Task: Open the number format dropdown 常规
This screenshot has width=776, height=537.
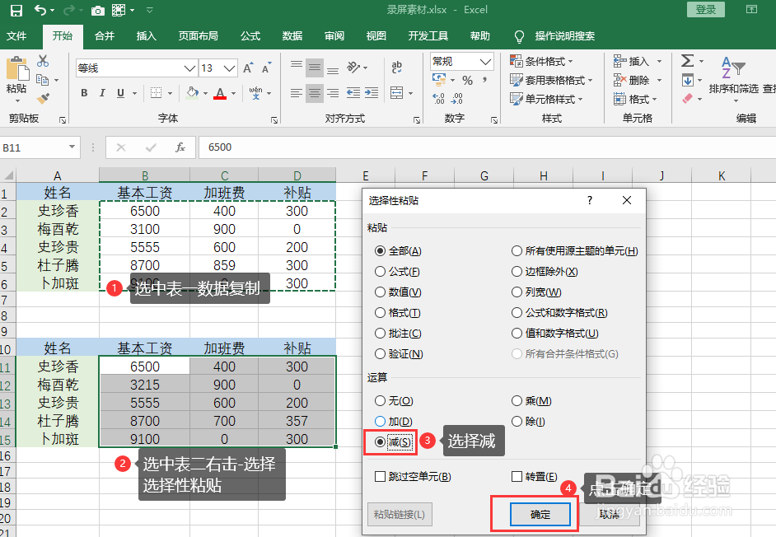Action: pyautogui.click(x=485, y=62)
